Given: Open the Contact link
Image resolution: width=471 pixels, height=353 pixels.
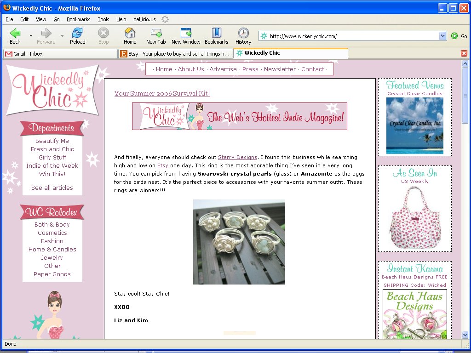Looking at the screenshot, I should pos(313,69).
